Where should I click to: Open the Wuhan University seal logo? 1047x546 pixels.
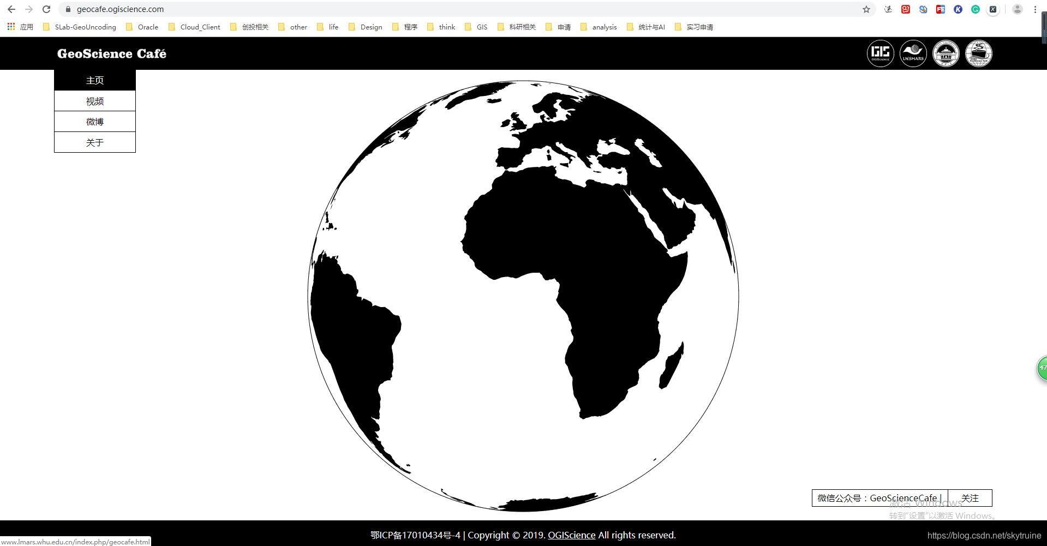click(x=946, y=53)
